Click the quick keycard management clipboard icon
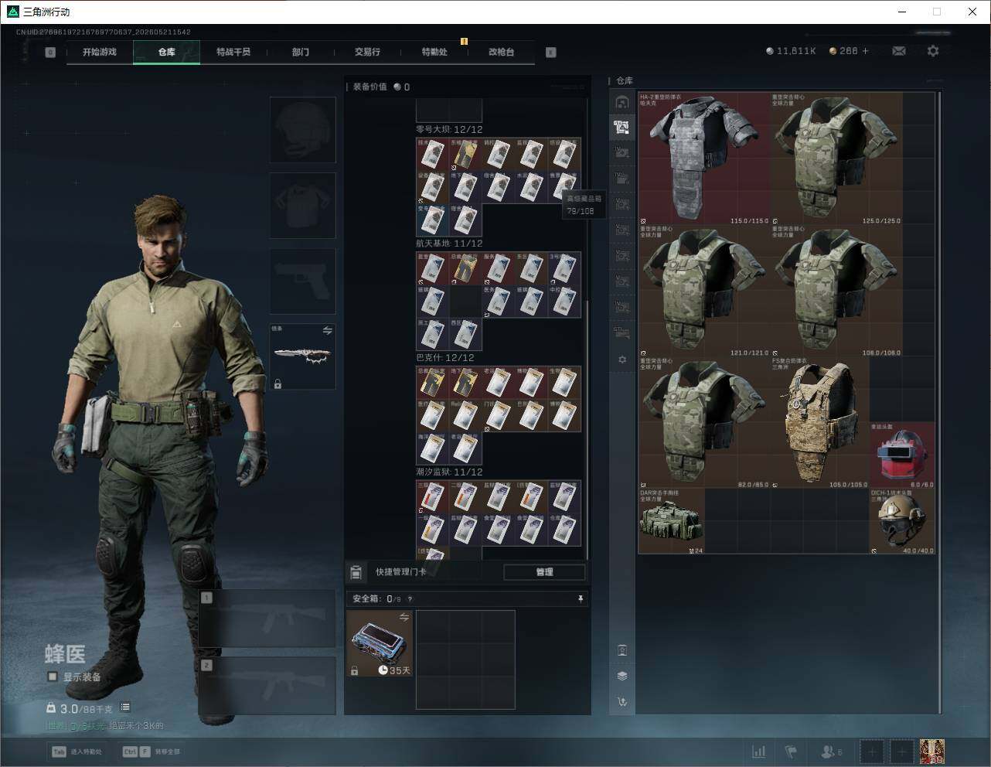991x767 pixels. [356, 572]
